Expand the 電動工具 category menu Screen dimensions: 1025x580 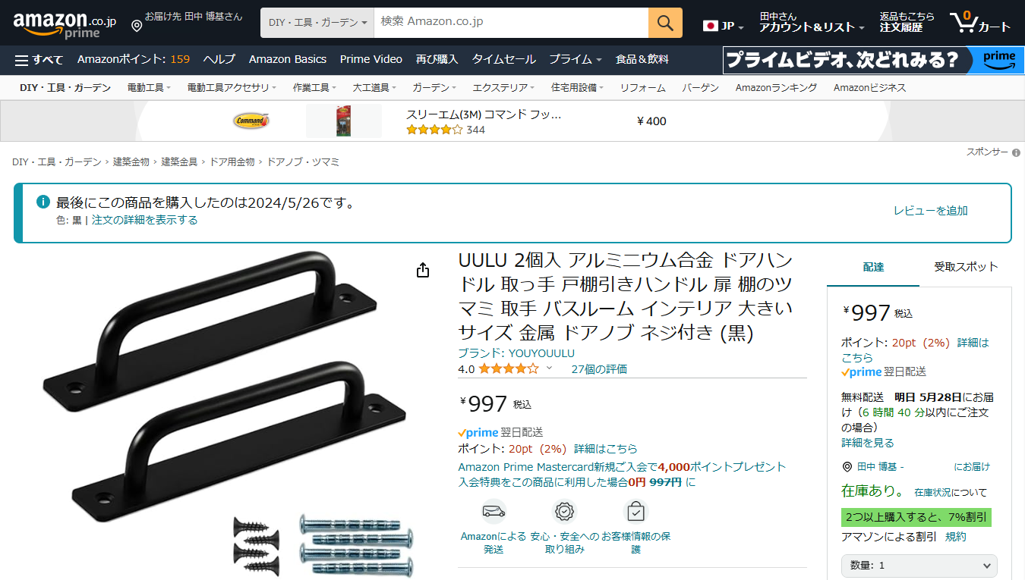(x=149, y=88)
